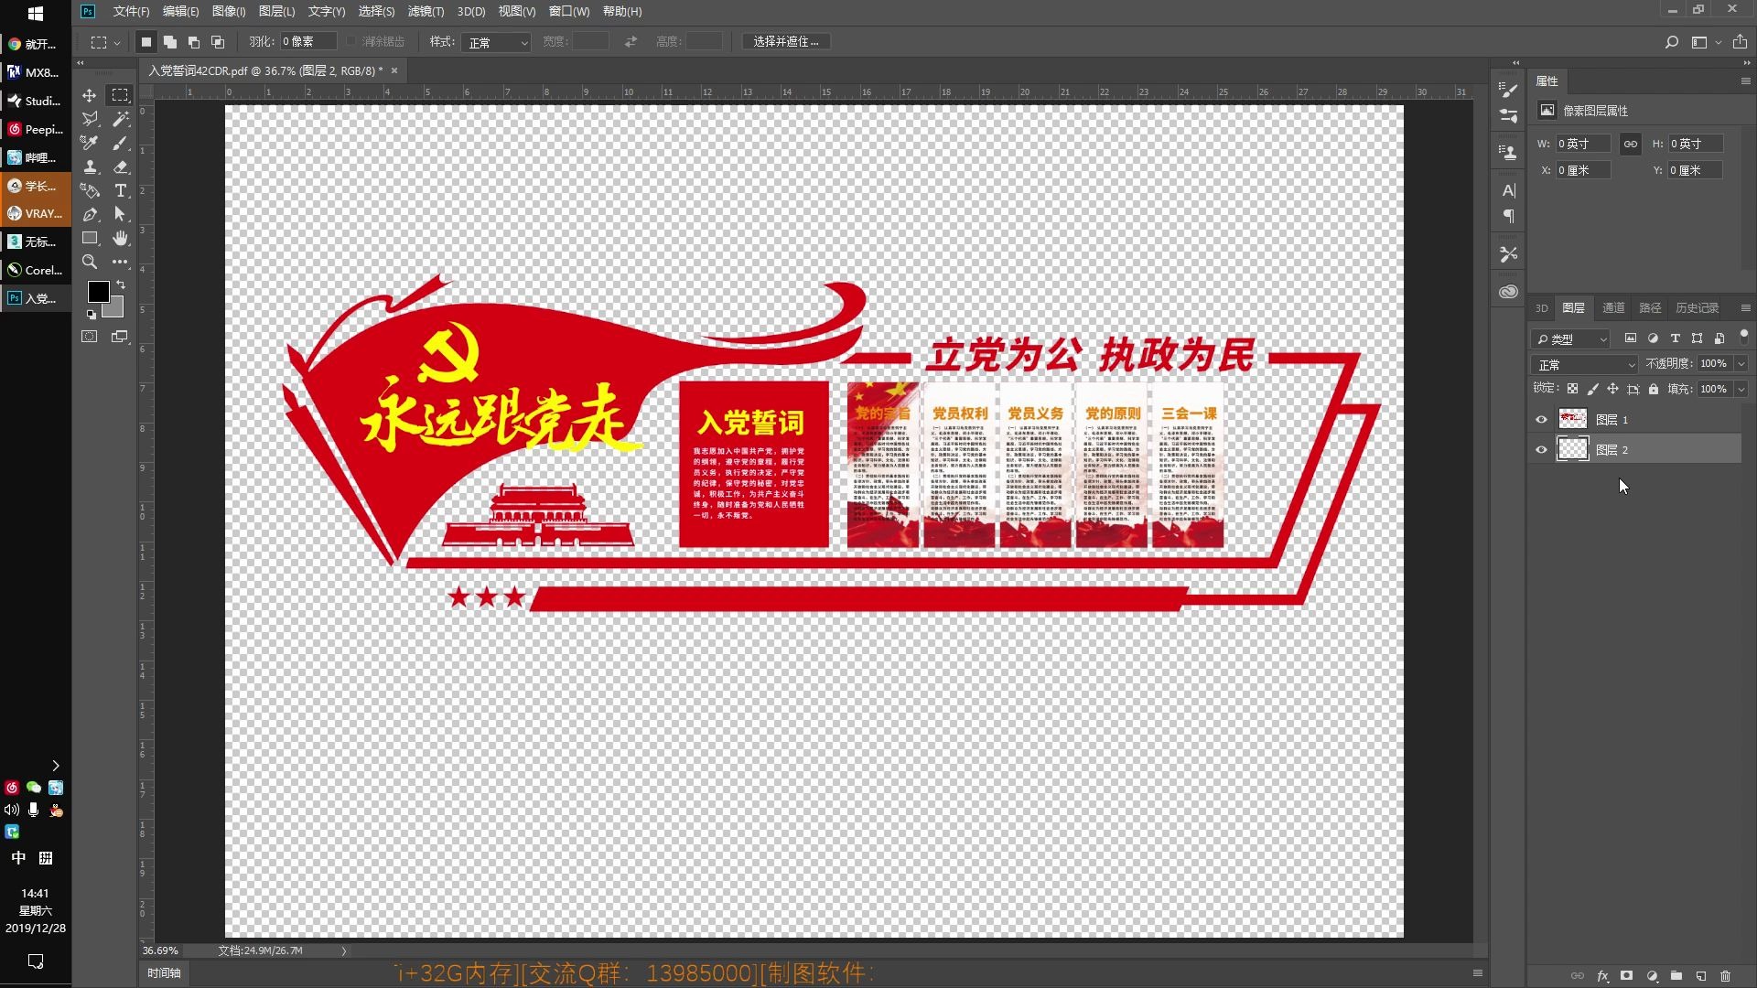Open the Layers panel flyout menu

click(x=1745, y=308)
